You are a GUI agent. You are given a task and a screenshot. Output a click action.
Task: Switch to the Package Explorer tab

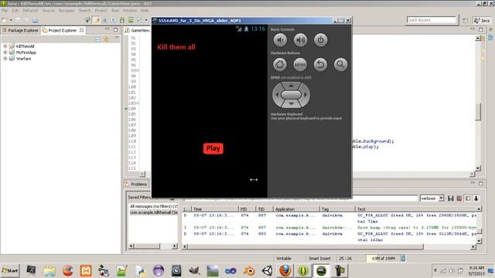tap(21, 30)
